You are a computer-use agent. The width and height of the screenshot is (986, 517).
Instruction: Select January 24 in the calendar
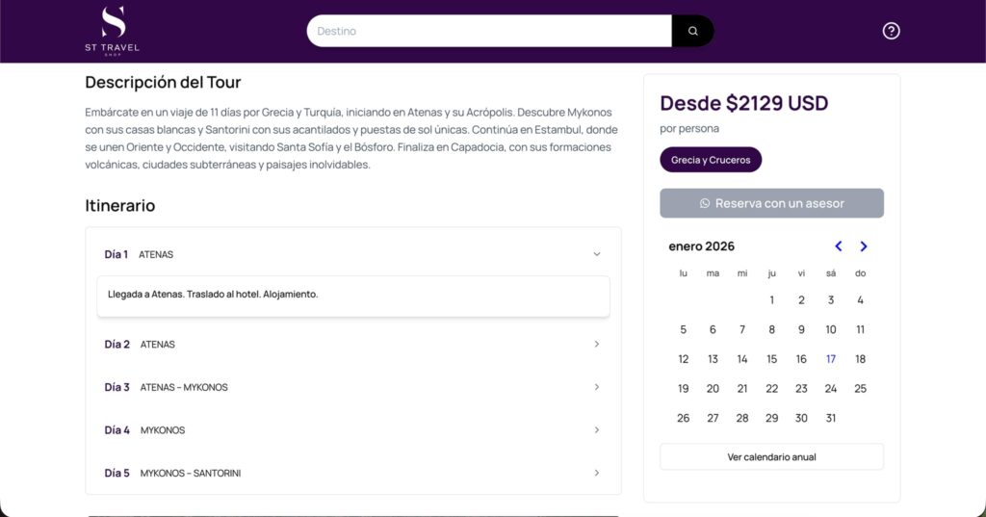(x=831, y=389)
